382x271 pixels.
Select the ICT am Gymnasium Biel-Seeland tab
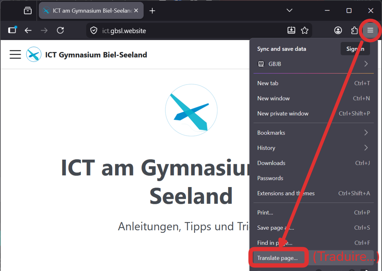(91, 10)
